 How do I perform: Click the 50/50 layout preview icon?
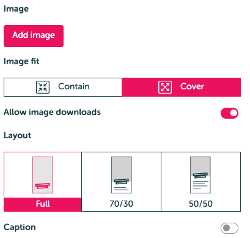(x=200, y=175)
